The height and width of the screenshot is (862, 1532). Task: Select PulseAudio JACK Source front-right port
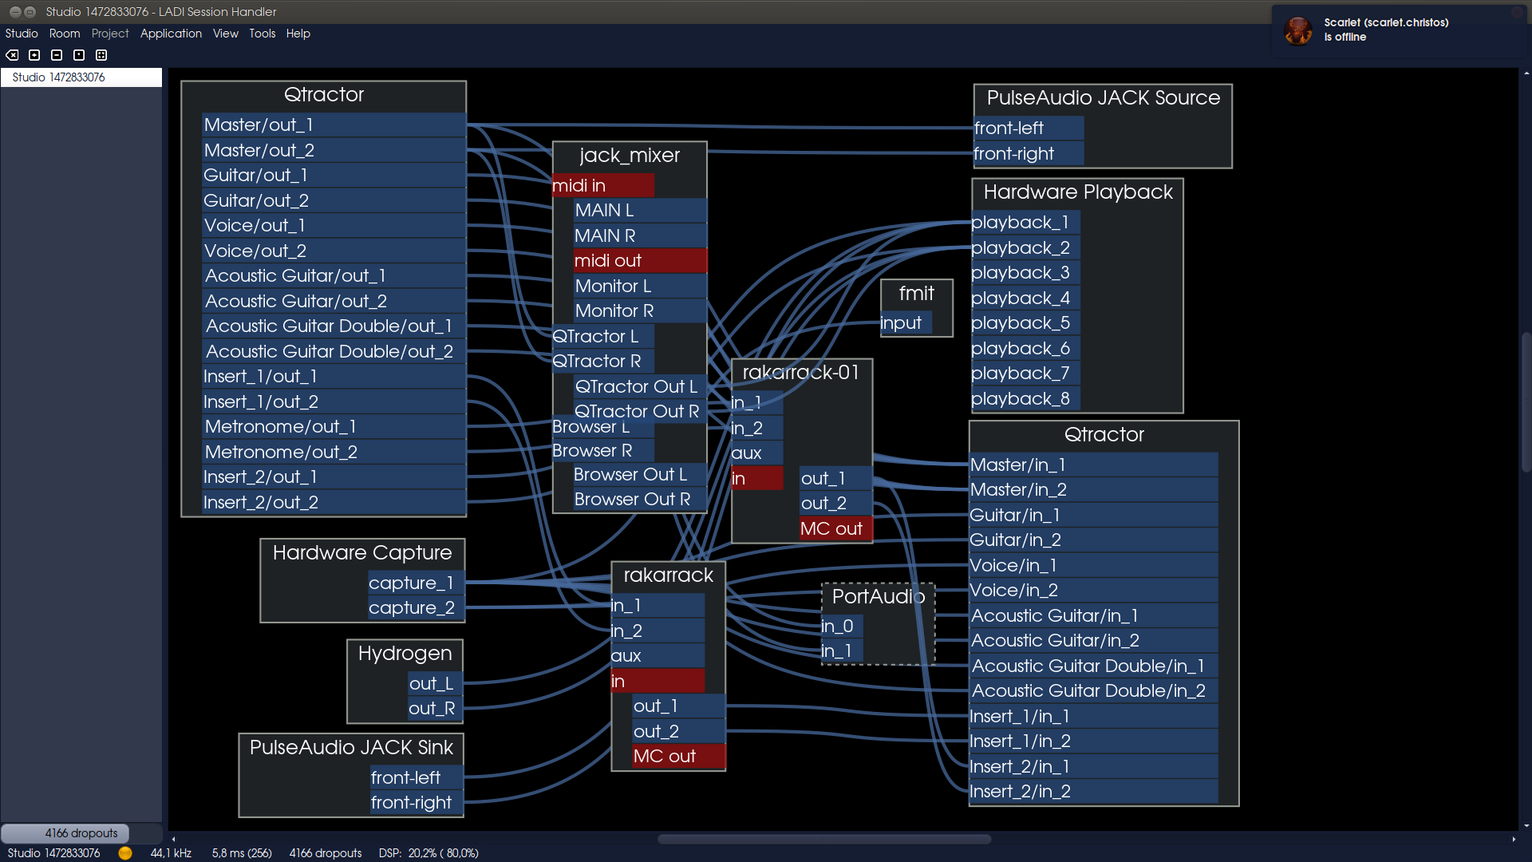tap(1029, 153)
